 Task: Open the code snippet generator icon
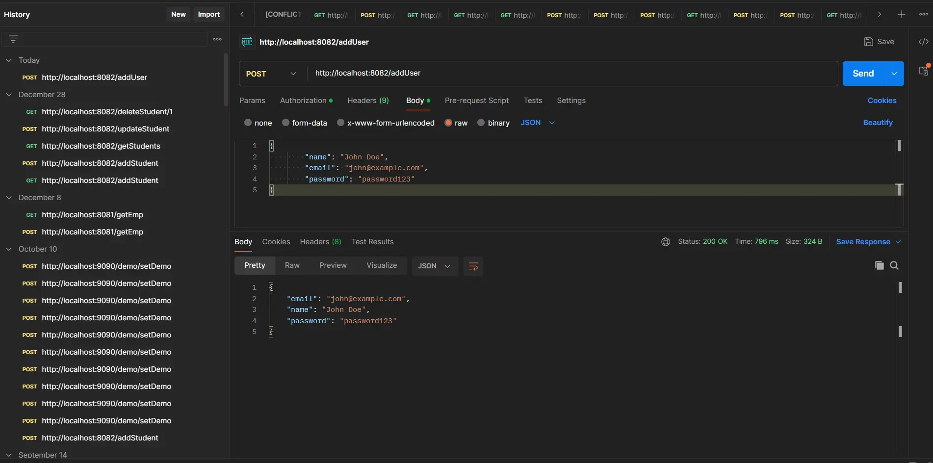click(923, 42)
